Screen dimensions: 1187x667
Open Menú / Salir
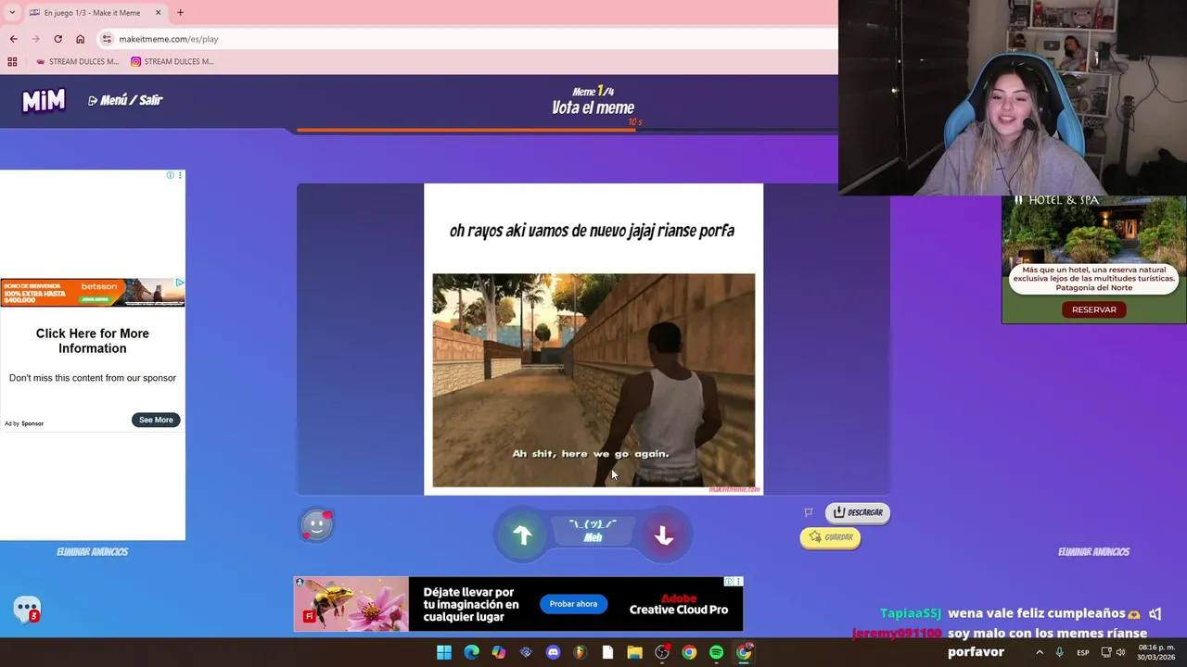[x=125, y=100]
